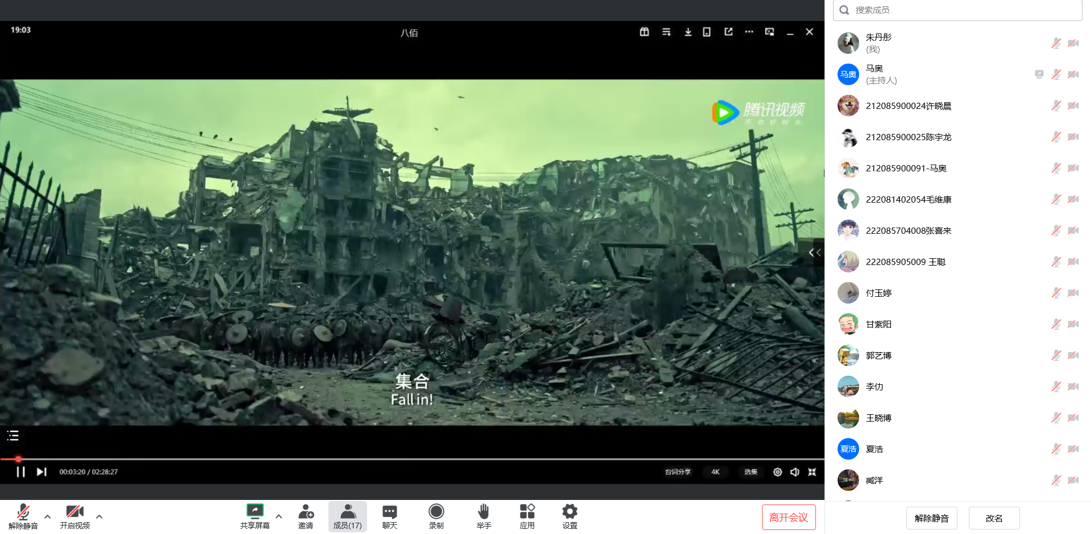Expand audio options arrow beside 解除静音
The height and width of the screenshot is (534, 1091).
click(48, 516)
